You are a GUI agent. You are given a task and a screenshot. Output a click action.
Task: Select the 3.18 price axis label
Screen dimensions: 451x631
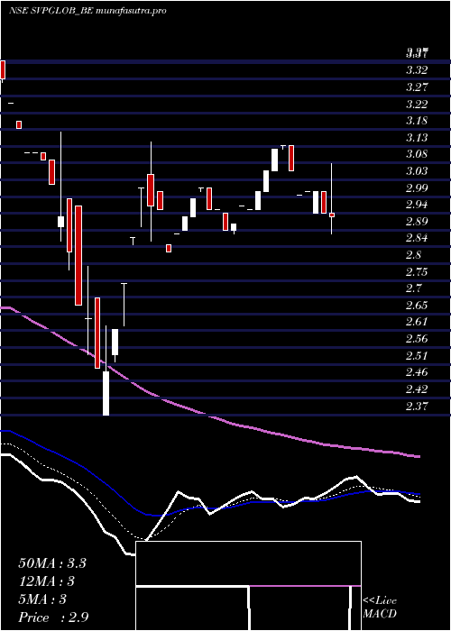417,121
